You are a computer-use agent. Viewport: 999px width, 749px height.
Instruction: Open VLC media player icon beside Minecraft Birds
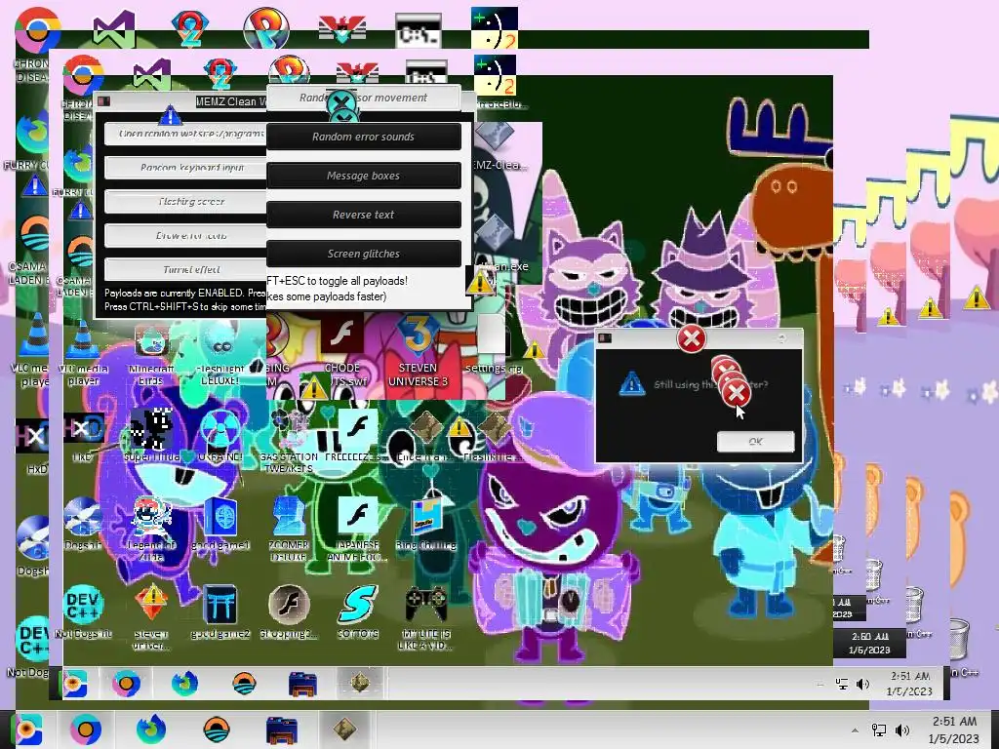pos(83,354)
